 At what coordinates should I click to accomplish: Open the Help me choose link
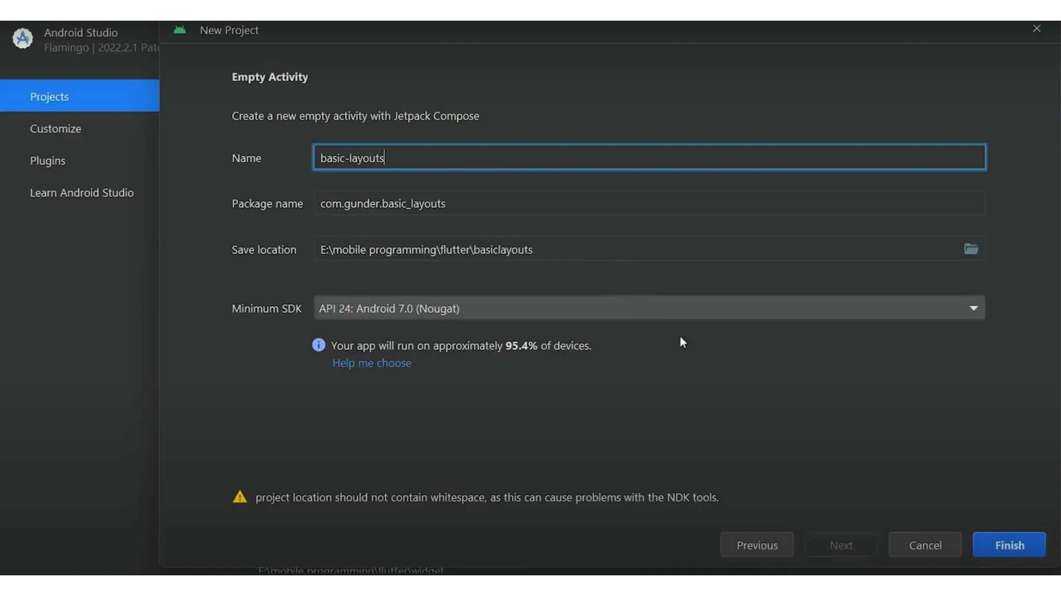pyautogui.click(x=371, y=363)
